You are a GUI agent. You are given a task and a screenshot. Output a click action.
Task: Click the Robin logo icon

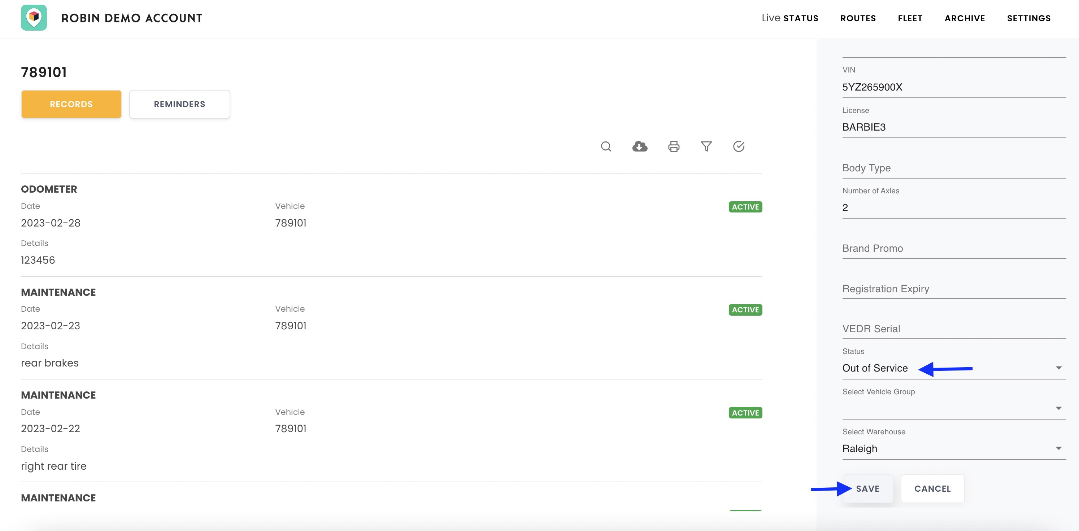click(34, 18)
